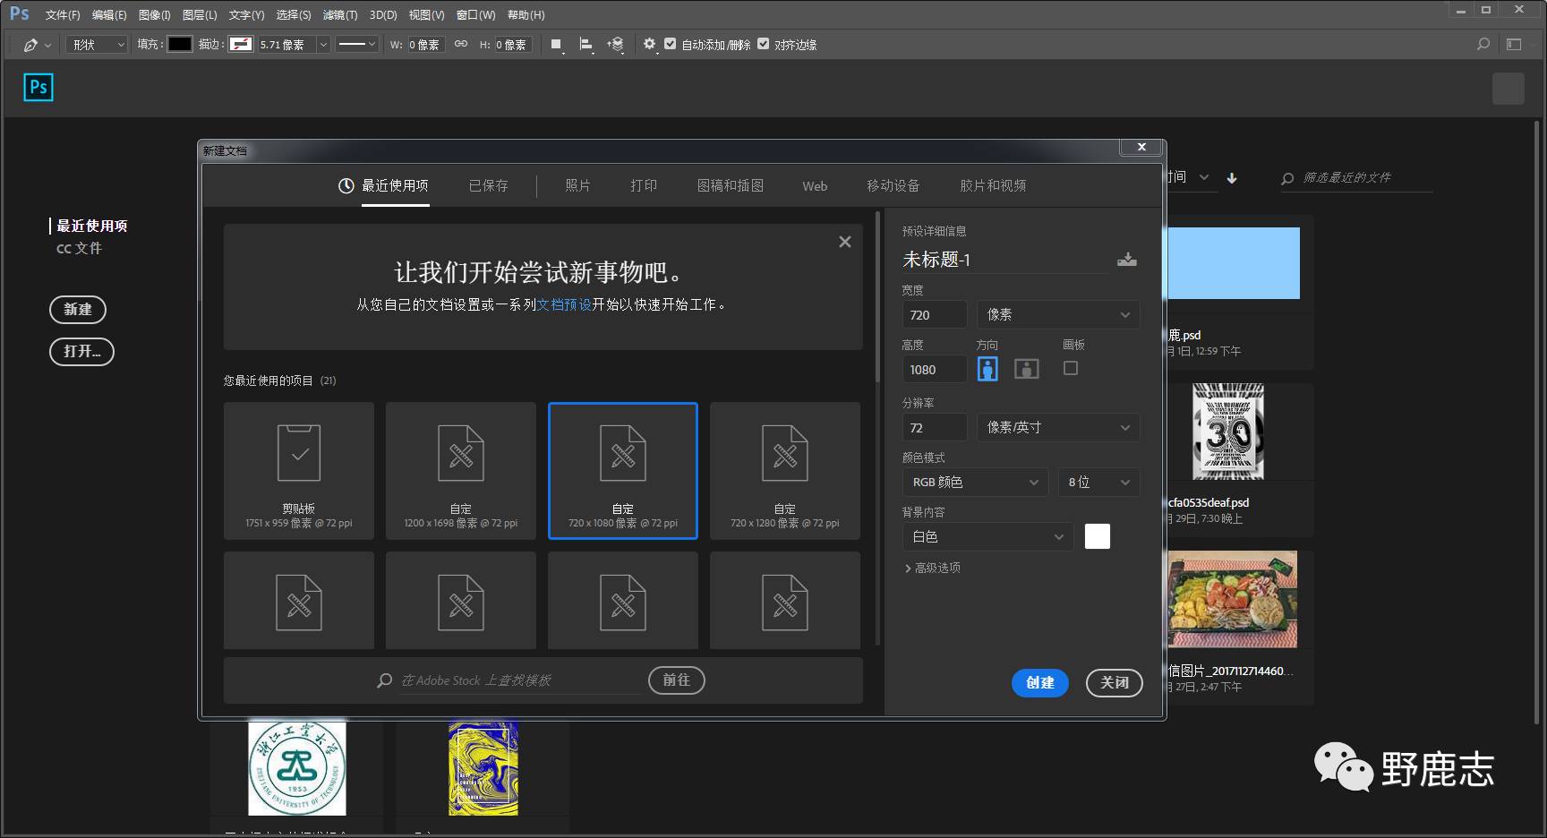Open the width unit 像素 dropdown
1547x838 pixels.
pos(1057,314)
